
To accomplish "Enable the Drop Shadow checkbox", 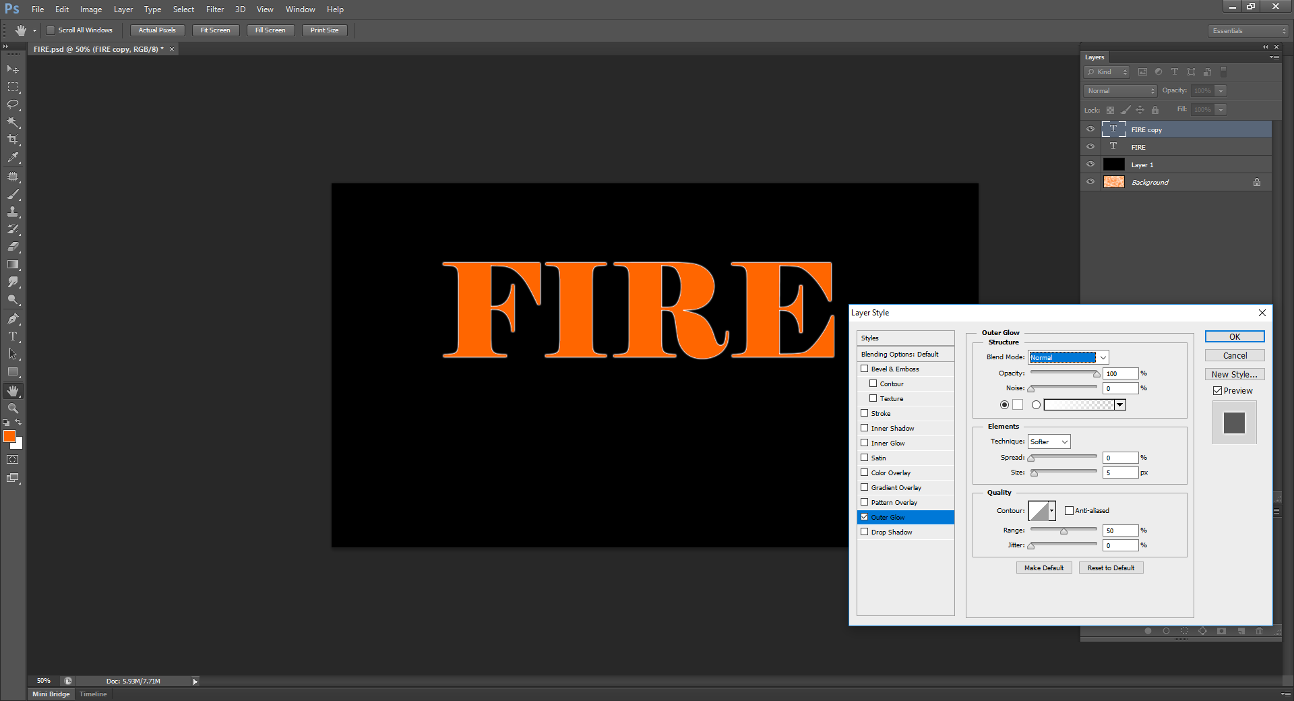I will point(865,532).
